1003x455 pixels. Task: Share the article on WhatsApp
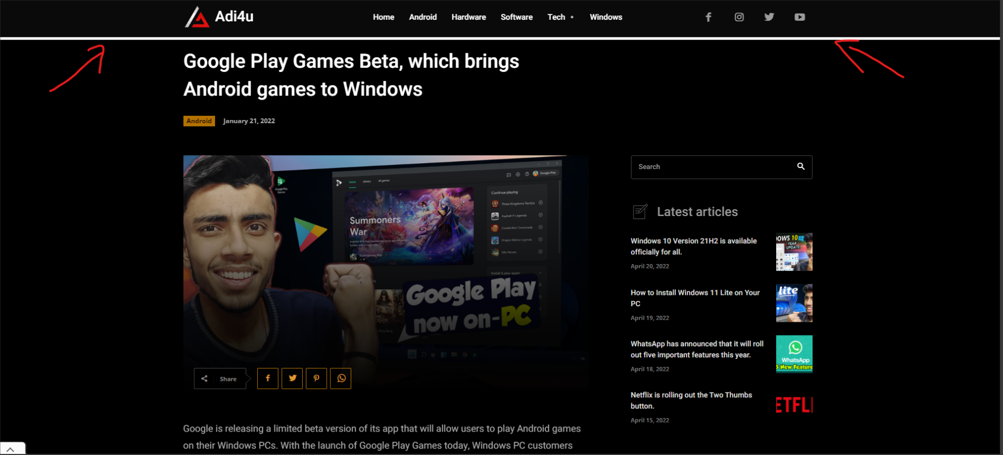[x=341, y=378]
